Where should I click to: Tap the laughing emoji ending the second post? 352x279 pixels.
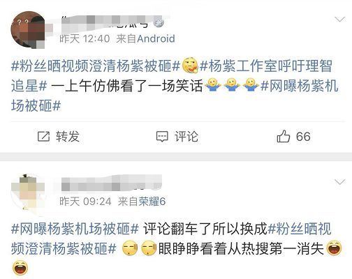pos(20,268)
